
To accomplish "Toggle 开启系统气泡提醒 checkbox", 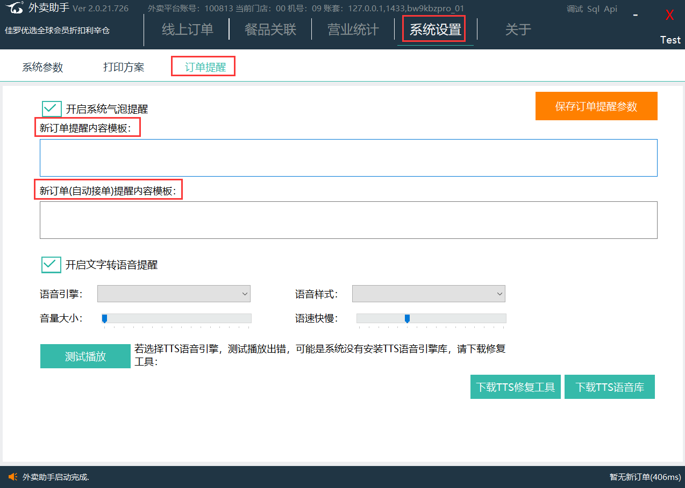I will [52, 109].
